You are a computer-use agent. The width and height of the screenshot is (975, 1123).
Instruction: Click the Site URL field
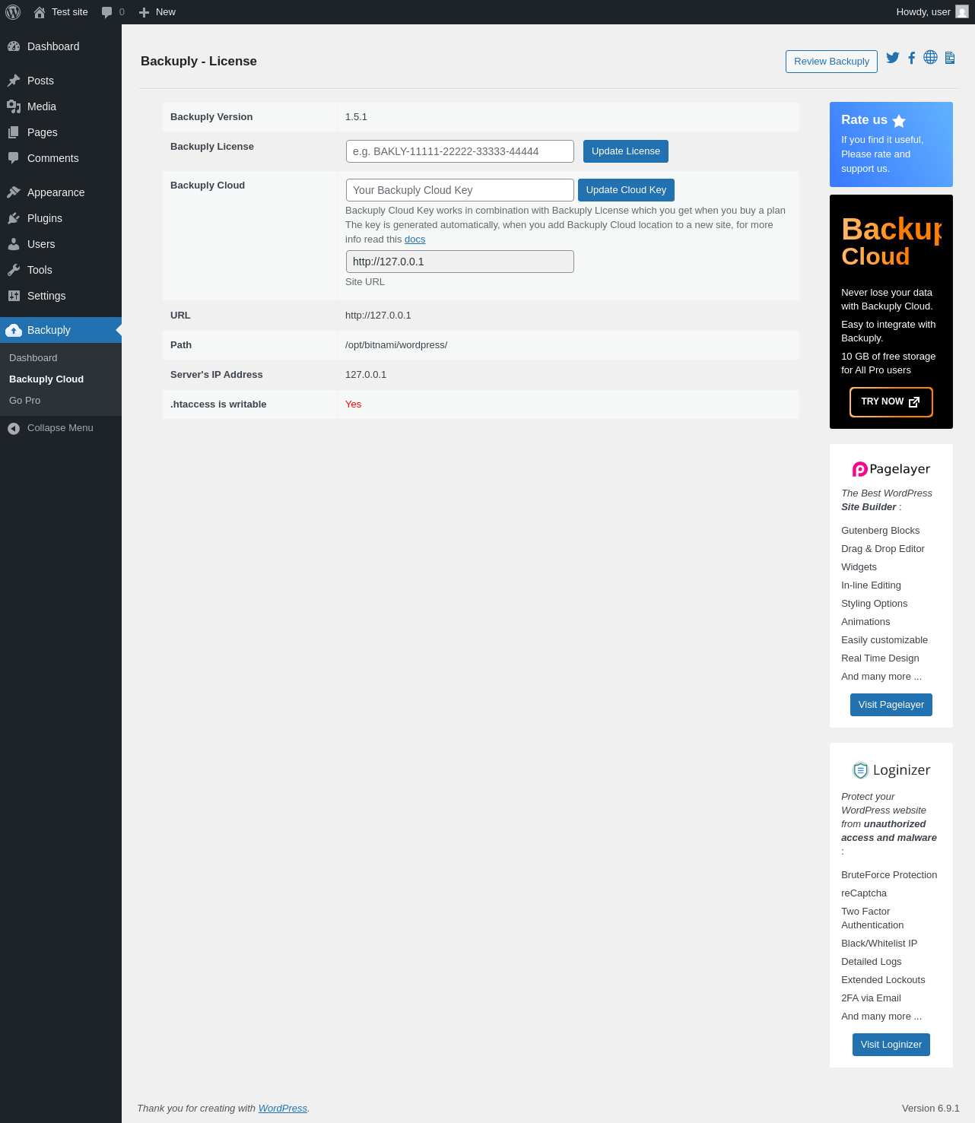pos(460,262)
